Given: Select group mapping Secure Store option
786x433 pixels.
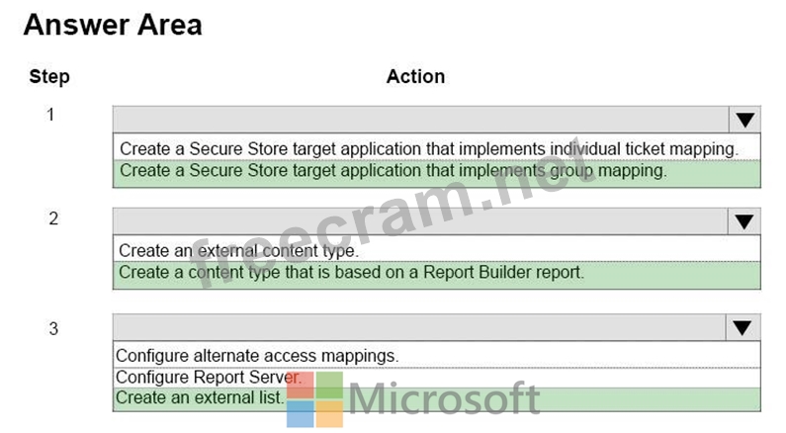Looking at the screenshot, I should (x=393, y=170).
